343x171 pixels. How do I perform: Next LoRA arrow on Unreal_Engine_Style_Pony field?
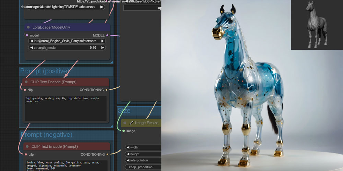click(102, 41)
